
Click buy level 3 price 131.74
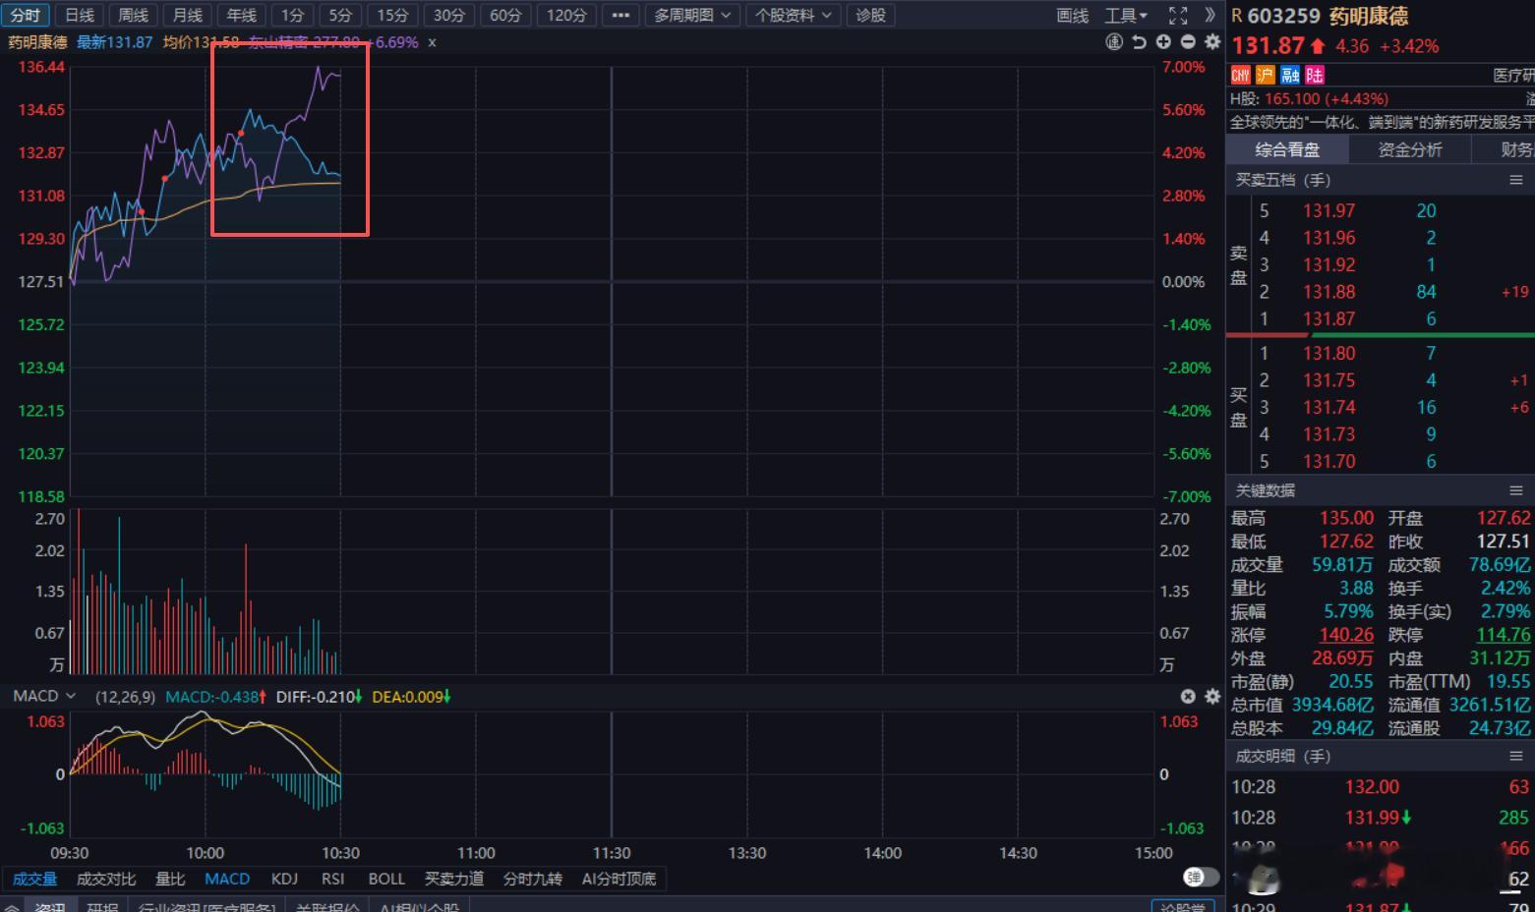[x=1329, y=407]
